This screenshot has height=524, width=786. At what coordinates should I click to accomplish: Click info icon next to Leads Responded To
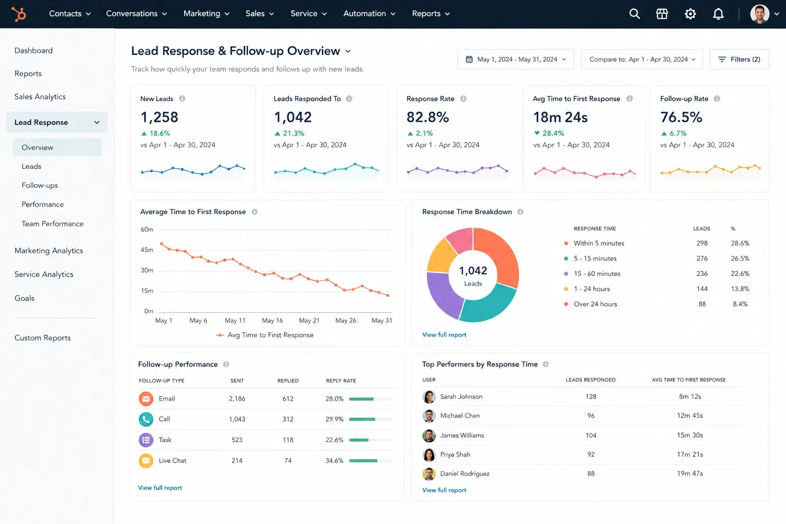[349, 99]
